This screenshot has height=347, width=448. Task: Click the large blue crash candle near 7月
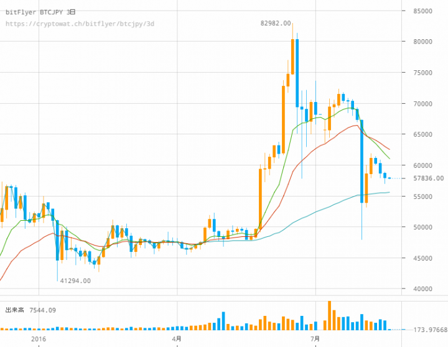(362, 160)
